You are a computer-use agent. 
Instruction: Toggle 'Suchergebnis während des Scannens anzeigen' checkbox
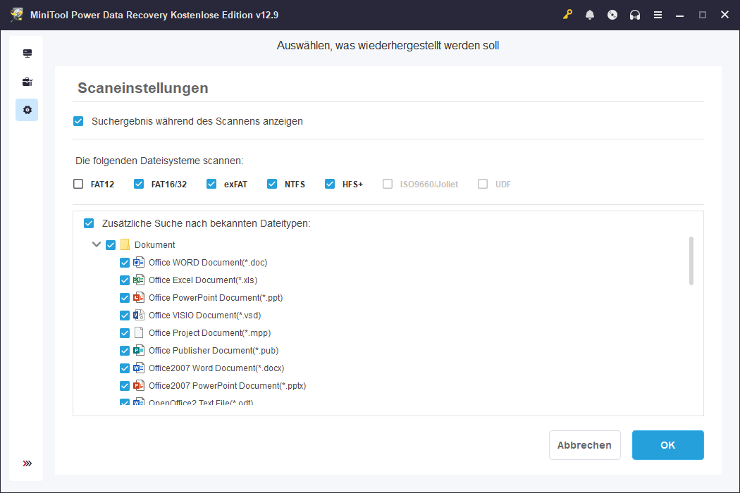point(78,121)
